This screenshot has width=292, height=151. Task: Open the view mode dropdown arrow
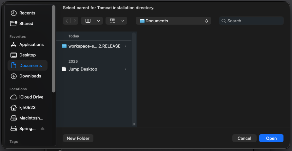coord(99,21)
